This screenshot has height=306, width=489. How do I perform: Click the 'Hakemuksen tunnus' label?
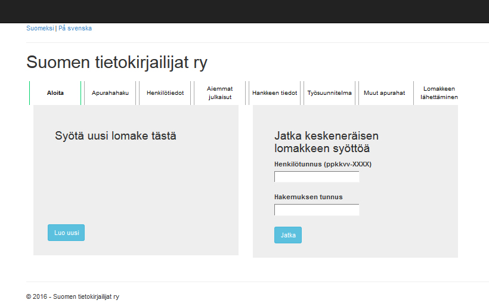[308, 197]
